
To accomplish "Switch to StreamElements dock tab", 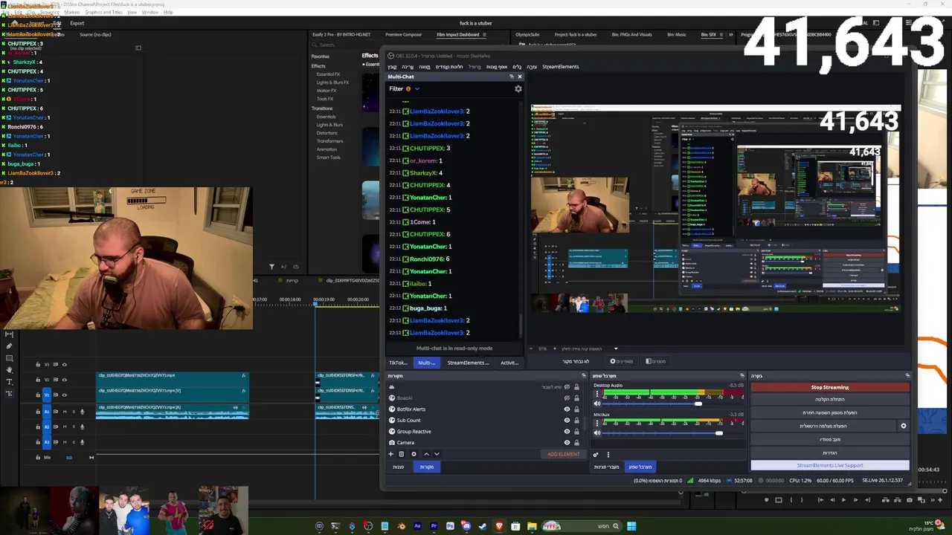I will coord(468,363).
